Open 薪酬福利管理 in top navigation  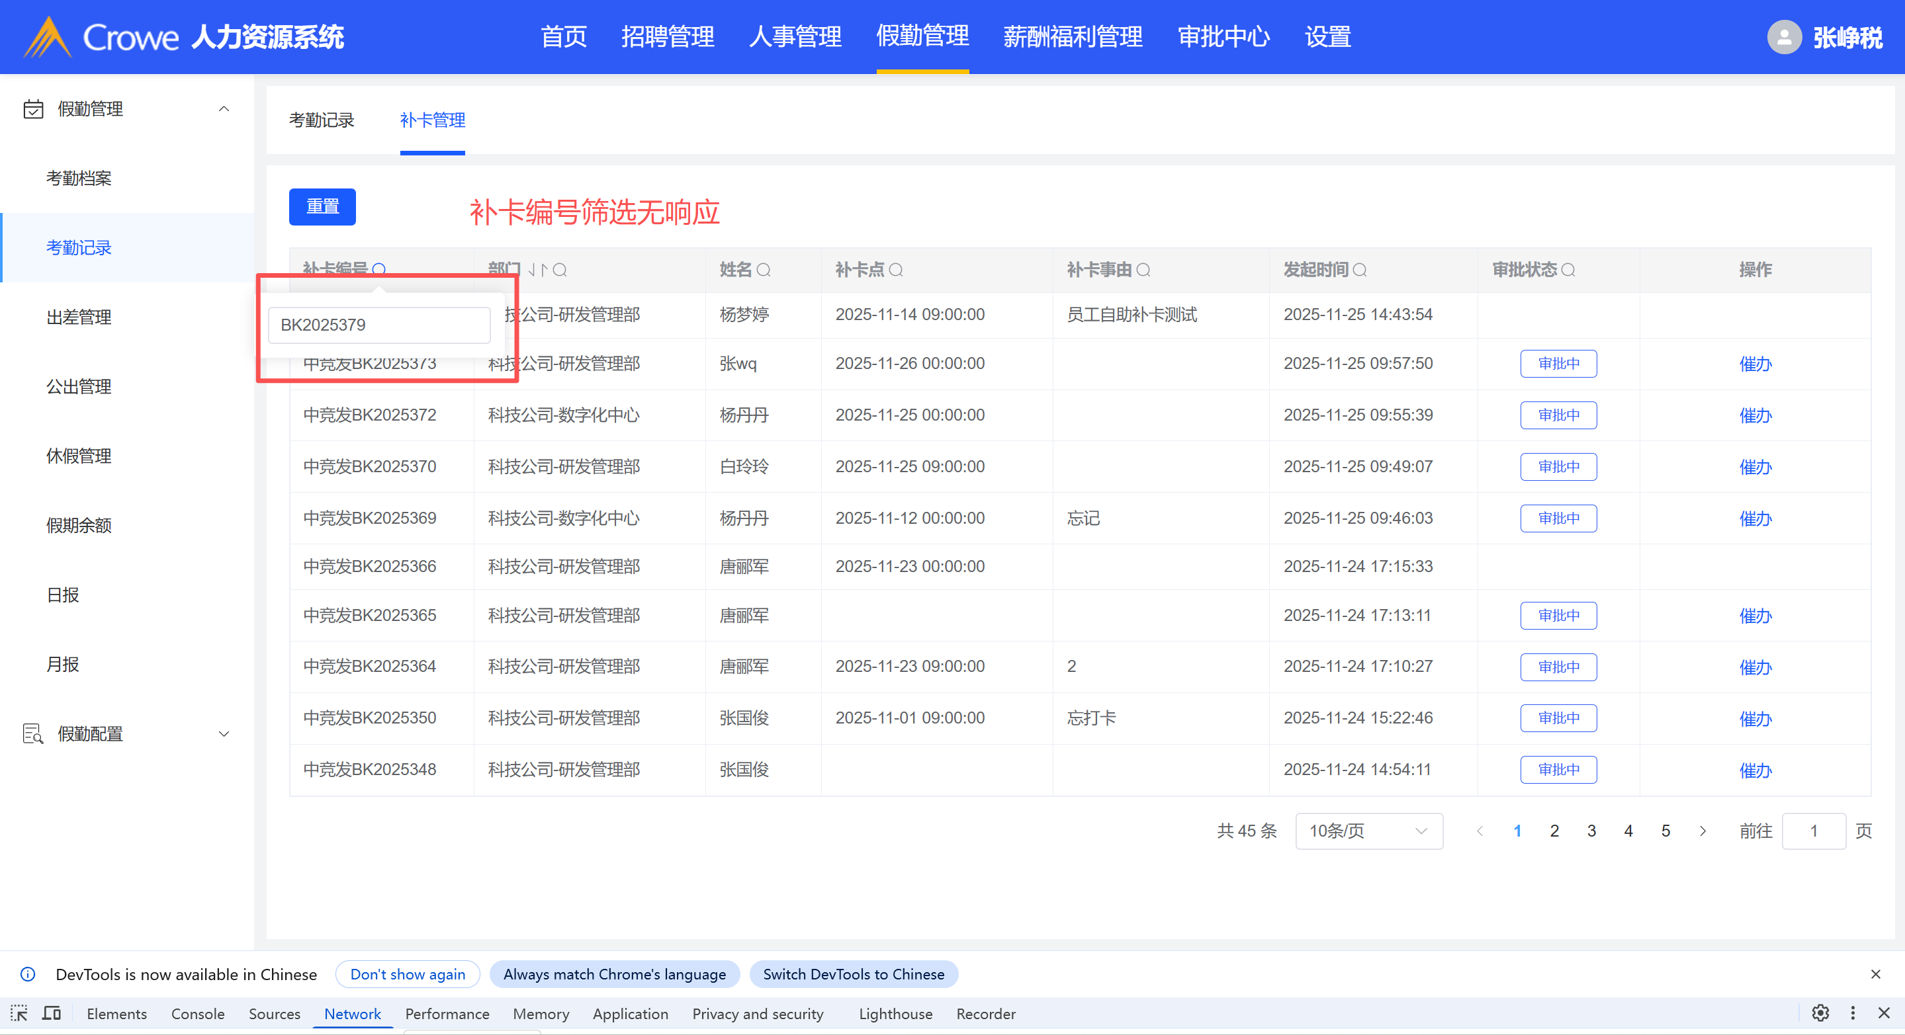point(1073,37)
